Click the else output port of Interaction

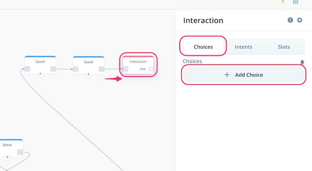click(x=151, y=69)
